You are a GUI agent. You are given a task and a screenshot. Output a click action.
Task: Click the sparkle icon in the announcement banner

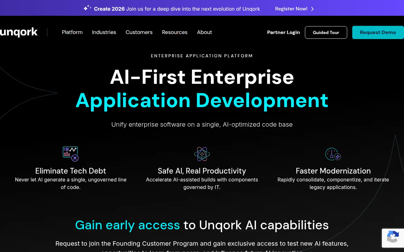[87, 8]
